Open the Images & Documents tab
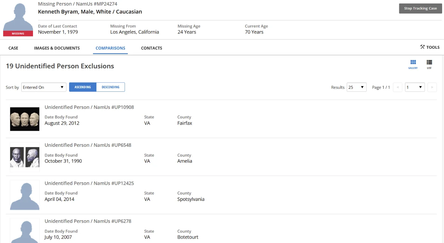This screenshot has height=243, width=444. tap(57, 48)
